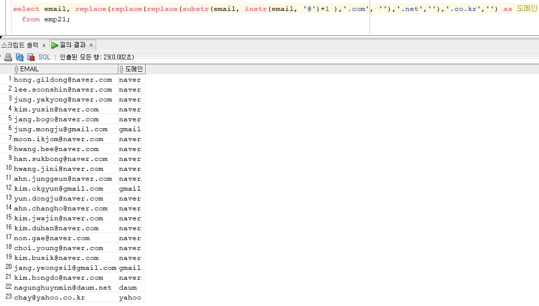Select cell ahn.changho@naver.com
Image resolution: width=539 pixels, height=306 pixels.
click(x=65, y=208)
